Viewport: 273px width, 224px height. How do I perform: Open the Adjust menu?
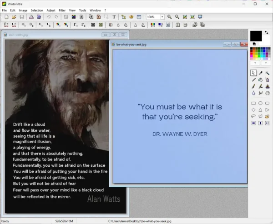click(51, 10)
